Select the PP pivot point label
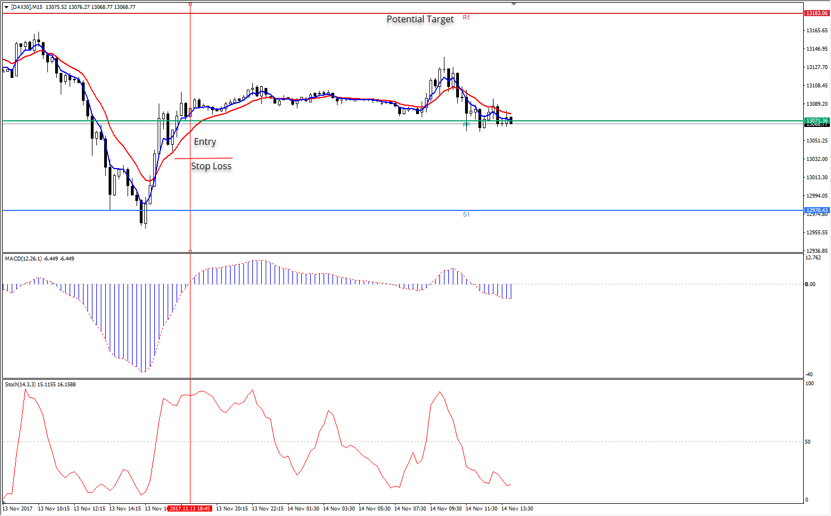 (x=466, y=124)
